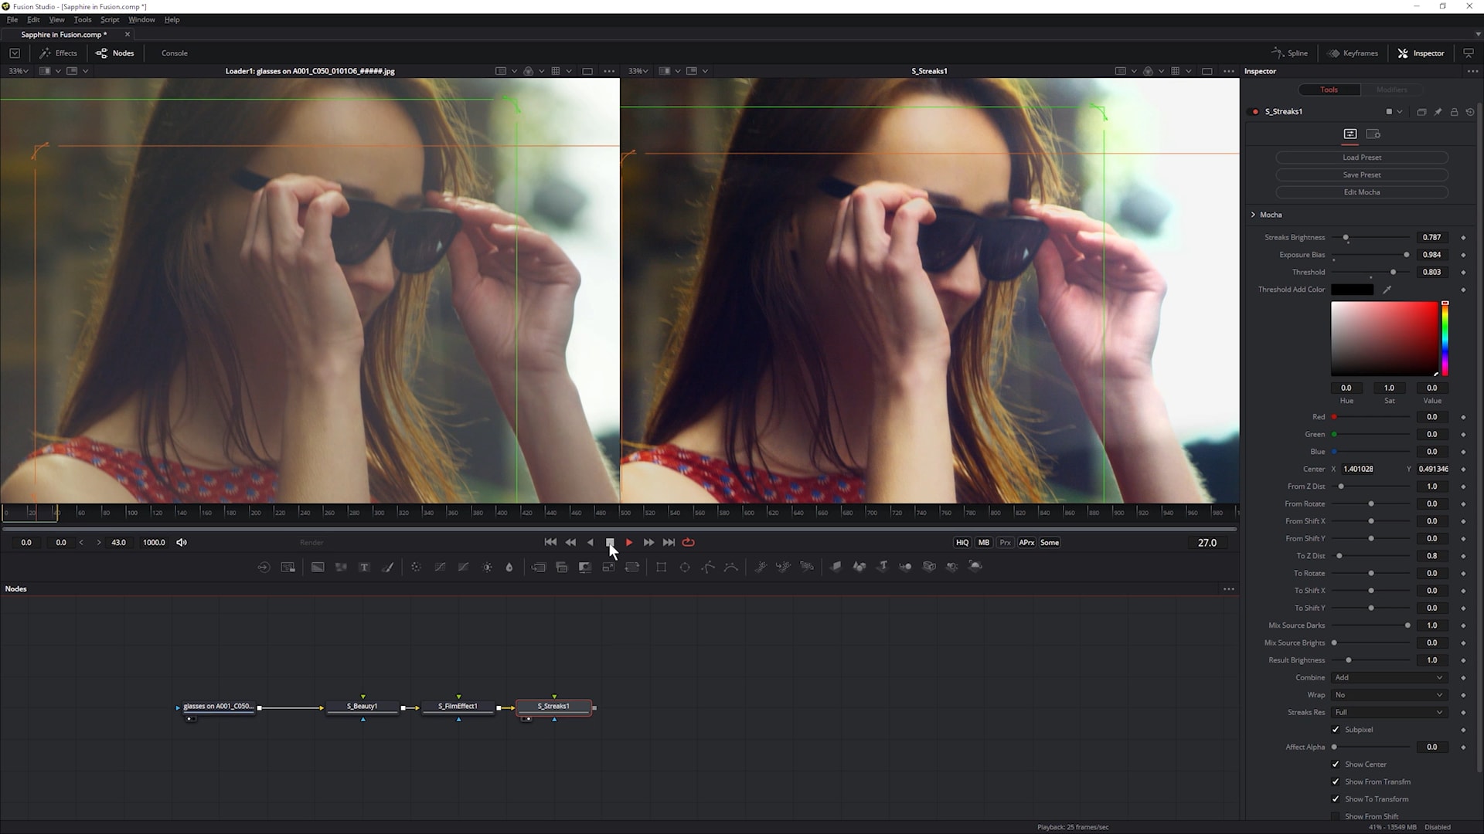Toggle the Show To Transform checkbox
Screen dimensions: 1484x834
coord(1336,799)
